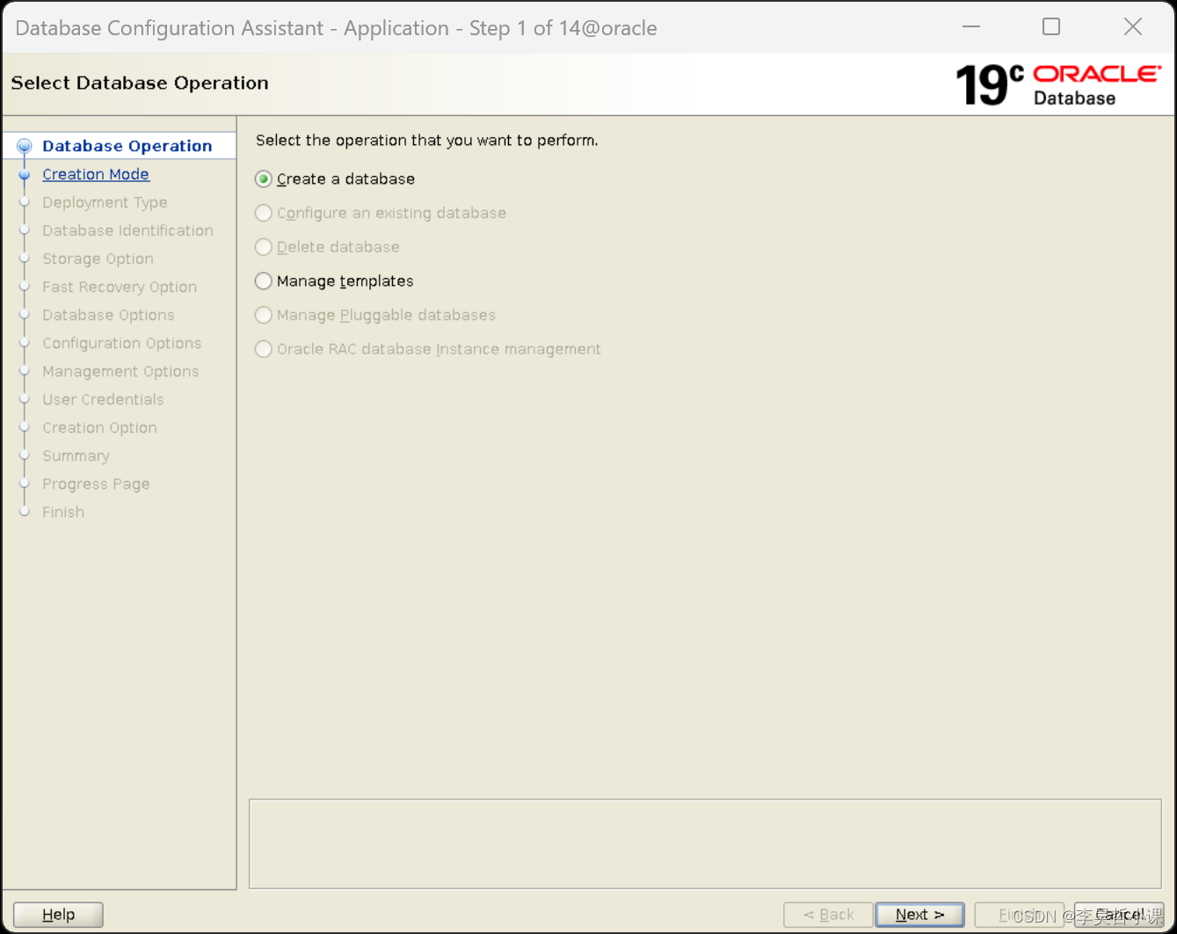Click the Next button

tap(919, 915)
